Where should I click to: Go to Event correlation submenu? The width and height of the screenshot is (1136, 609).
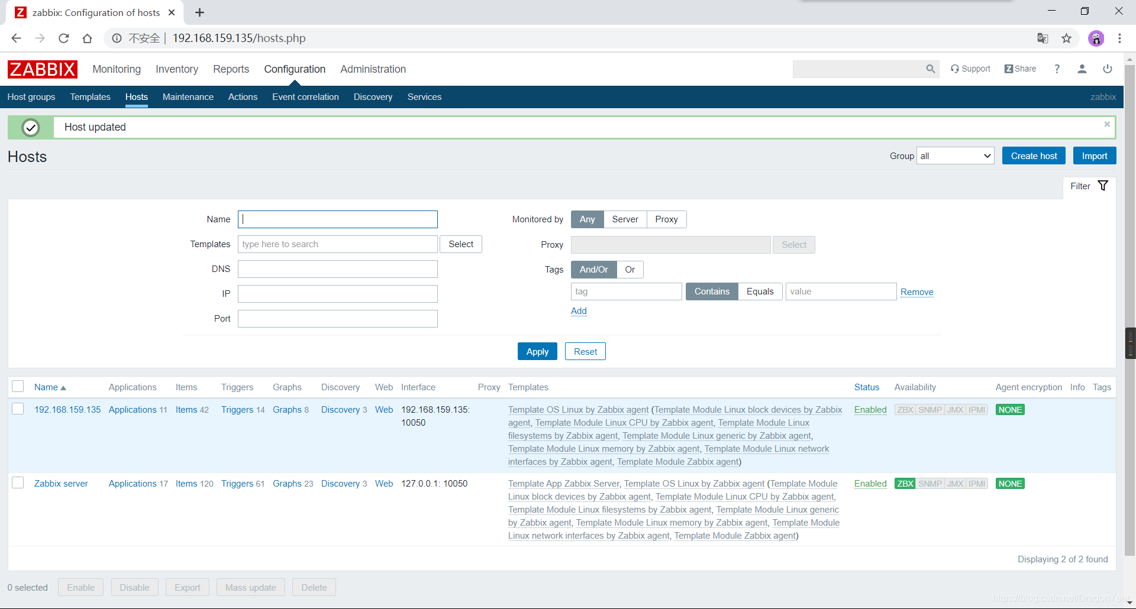pos(305,97)
